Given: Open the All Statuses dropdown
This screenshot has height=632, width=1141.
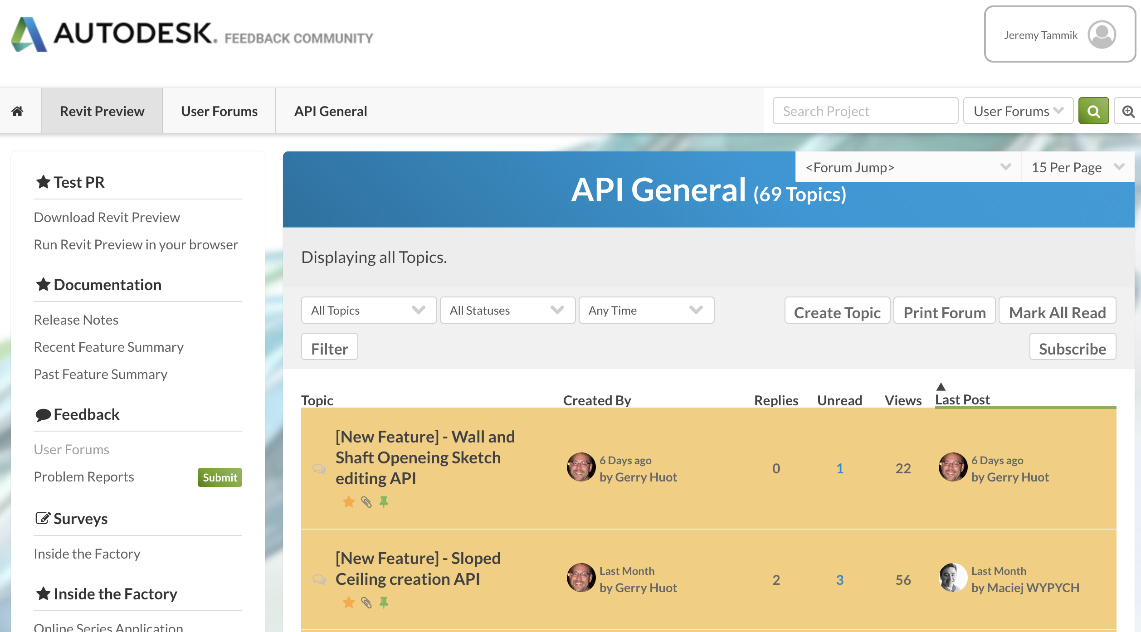Looking at the screenshot, I should tap(507, 310).
